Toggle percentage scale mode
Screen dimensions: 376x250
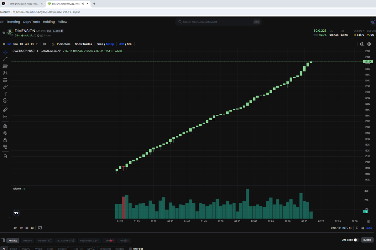coord(357,228)
